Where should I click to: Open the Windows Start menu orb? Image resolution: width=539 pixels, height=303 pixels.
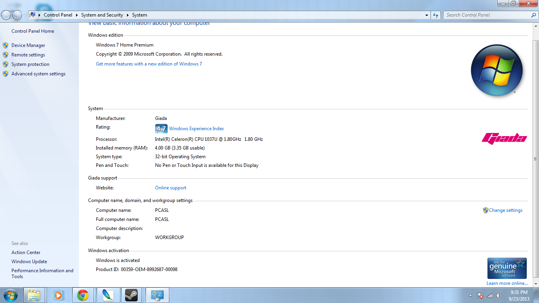pyautogui.click(x=10, y=295)
